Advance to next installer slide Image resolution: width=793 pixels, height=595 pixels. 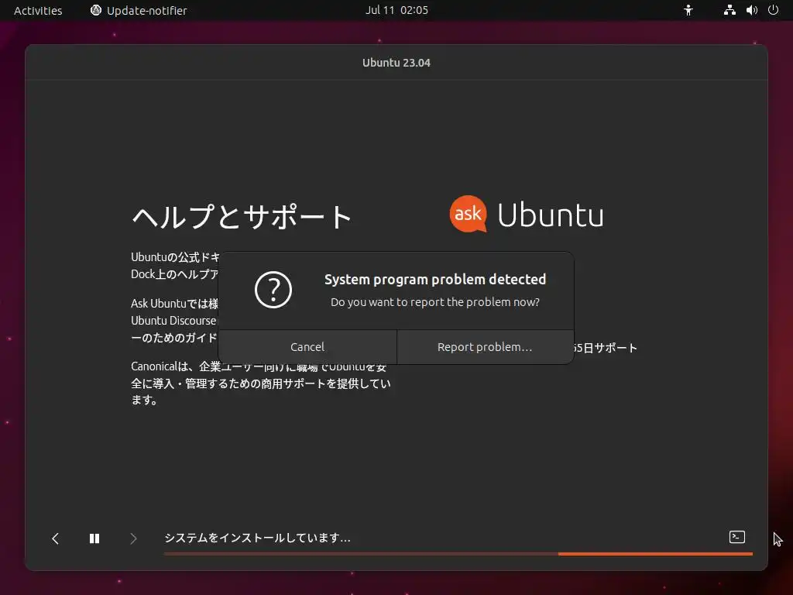pyautogui.click(x=133, y=538)
